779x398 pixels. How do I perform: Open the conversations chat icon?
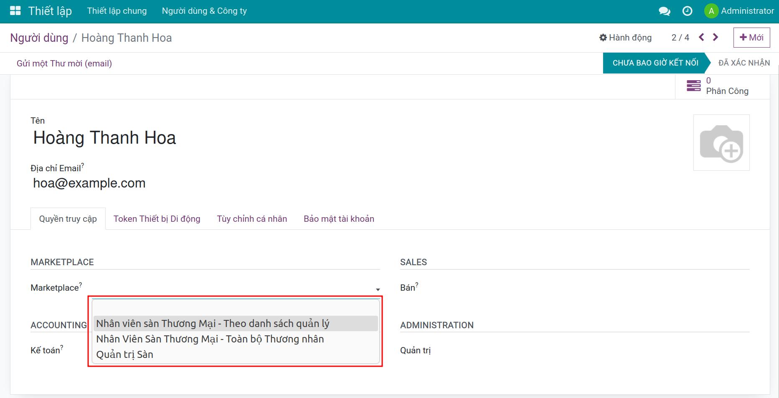tap(664, 11)
